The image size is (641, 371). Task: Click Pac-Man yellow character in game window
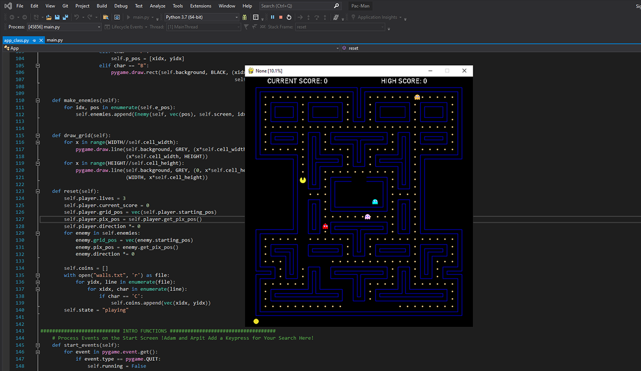(303, 180)
